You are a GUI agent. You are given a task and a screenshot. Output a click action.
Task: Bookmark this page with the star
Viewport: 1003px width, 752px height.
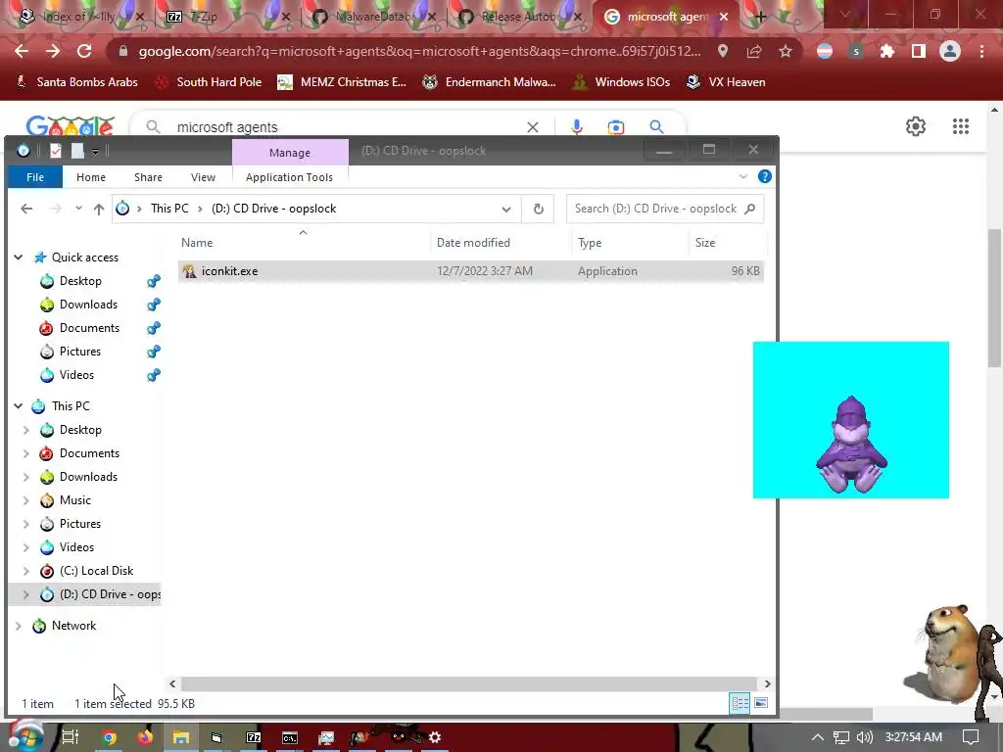(x=786, y=51)
